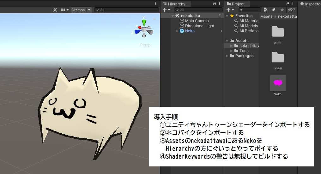The height and width of the screenshot is (174, 321).
Task: Click the save search star icon
Action: (282, 9)
